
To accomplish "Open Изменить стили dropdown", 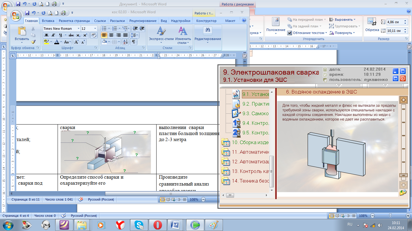I will click(183, 35).
